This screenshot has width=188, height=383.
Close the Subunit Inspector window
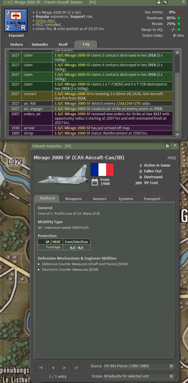[175, 145]
